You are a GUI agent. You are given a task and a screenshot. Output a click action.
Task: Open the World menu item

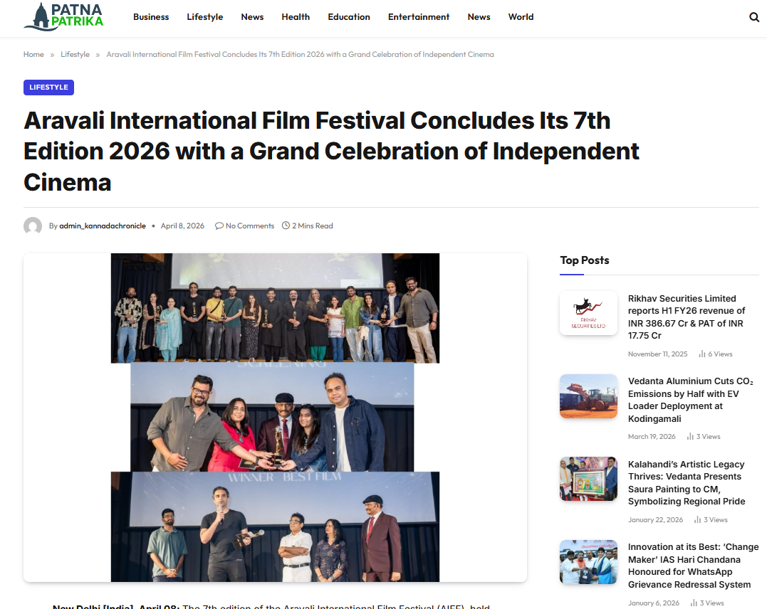click(521, 17)
